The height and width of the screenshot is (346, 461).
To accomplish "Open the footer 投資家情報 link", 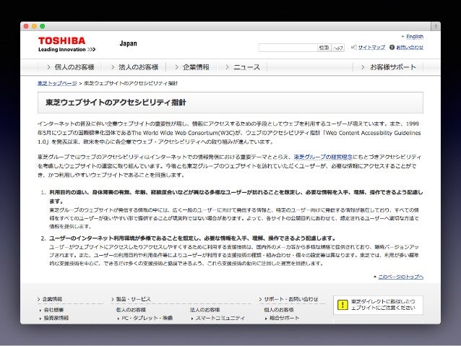I will 56,318.
